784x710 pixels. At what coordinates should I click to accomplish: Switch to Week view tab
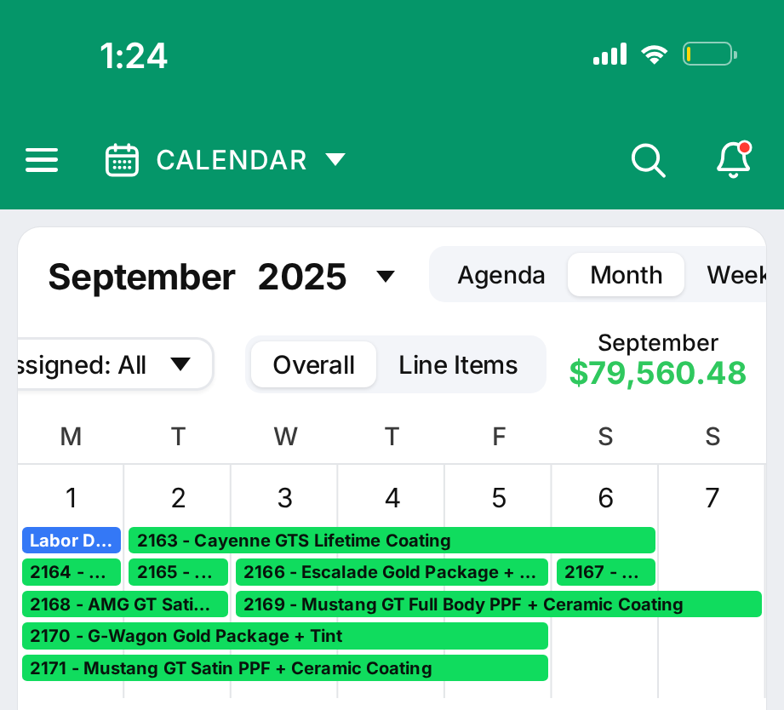(x=736, y=275)
